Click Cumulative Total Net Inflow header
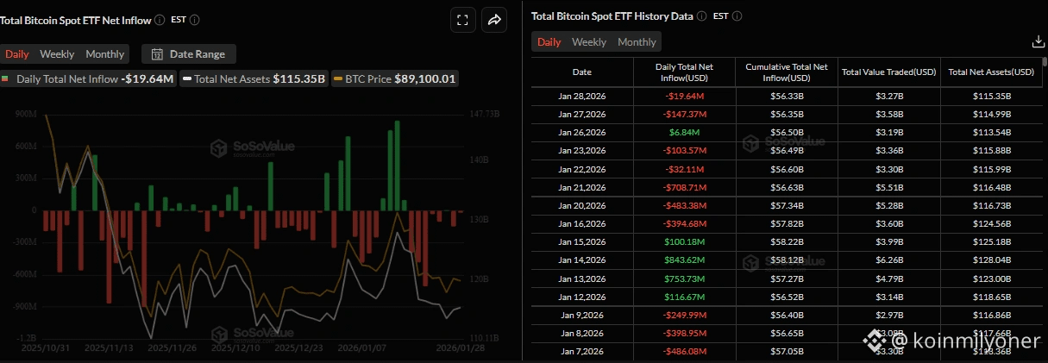Viewport: 1048px width, 363px height. pyautogui.click(x=787, y=72)
